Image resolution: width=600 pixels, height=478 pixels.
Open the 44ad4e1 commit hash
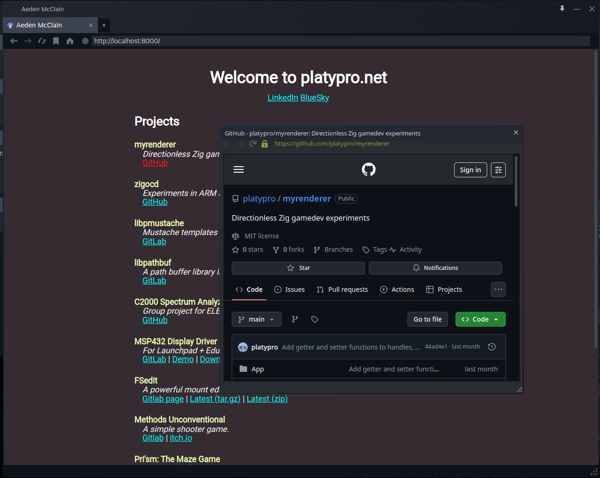pos(436,347)
